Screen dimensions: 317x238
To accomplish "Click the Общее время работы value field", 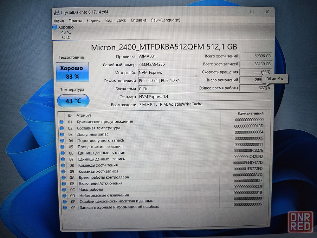I will pos(255,88).
